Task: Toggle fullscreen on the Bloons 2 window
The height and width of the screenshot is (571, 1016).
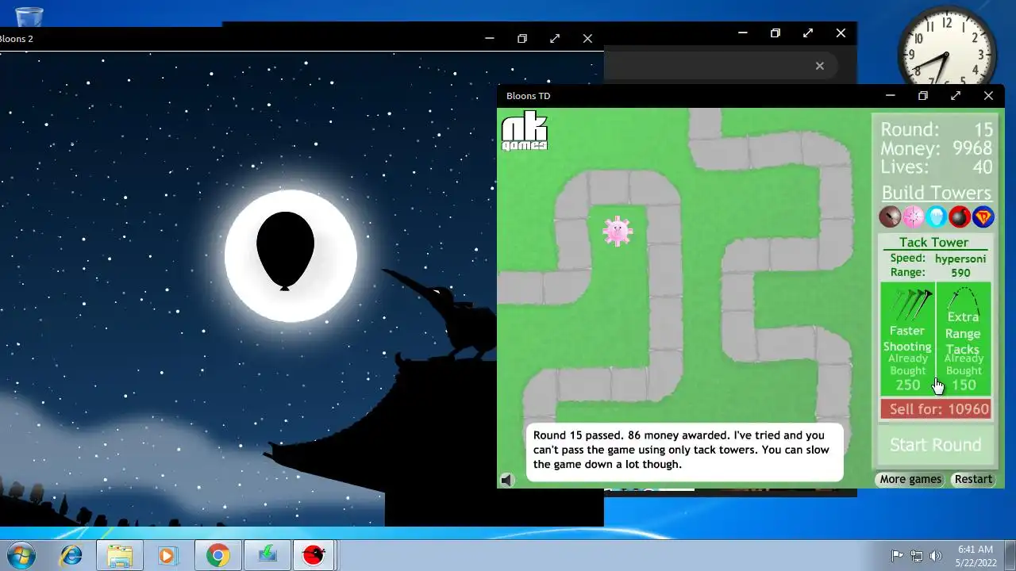Action: pyautogui.click(x=555, y=38)
